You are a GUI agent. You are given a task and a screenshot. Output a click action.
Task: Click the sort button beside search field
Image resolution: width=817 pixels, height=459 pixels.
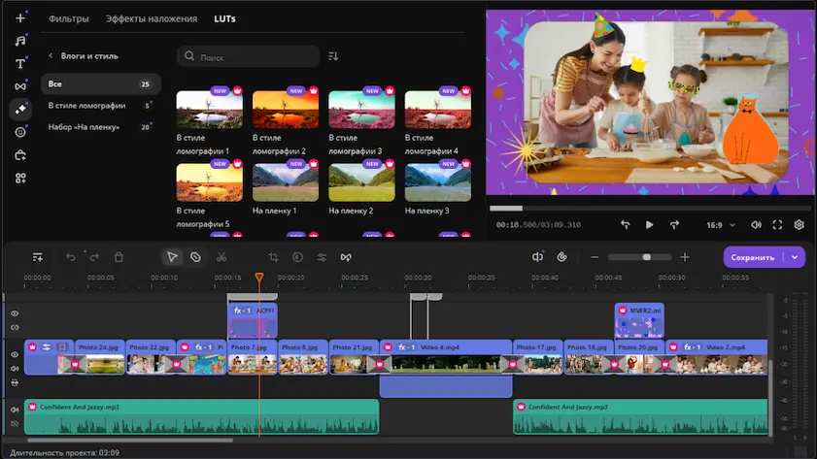(333, 56)
